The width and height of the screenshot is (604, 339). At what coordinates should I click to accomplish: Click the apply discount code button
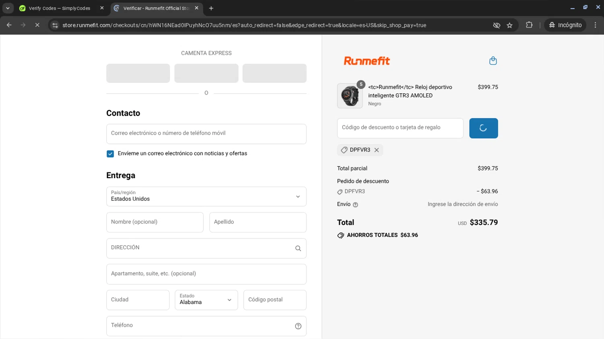click(484, 128)
